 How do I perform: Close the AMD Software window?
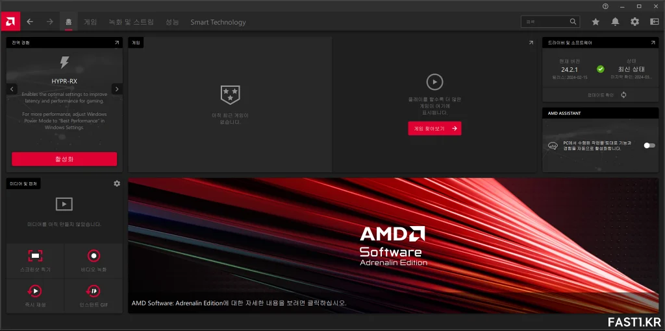point(655,6)
